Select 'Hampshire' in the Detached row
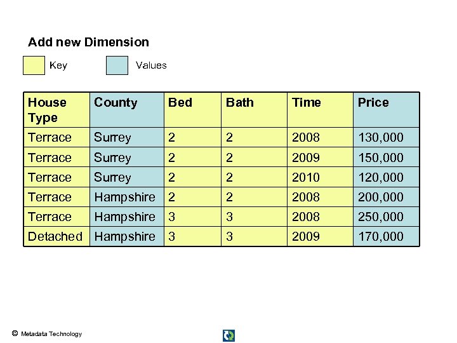The width and height of the screenshot is (457, 343). tap(127, 236)
